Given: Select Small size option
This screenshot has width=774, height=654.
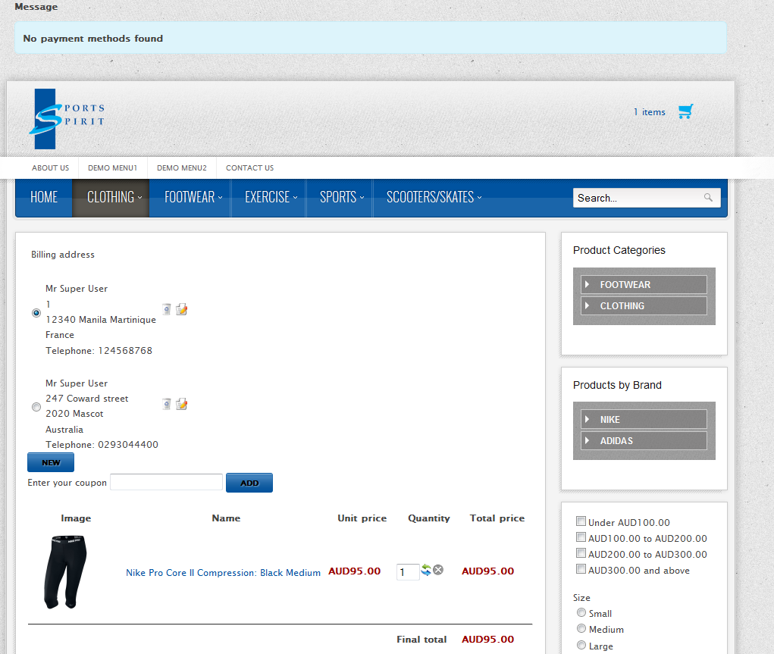Looking at the screenshot, I should click(x=581, y=612).
